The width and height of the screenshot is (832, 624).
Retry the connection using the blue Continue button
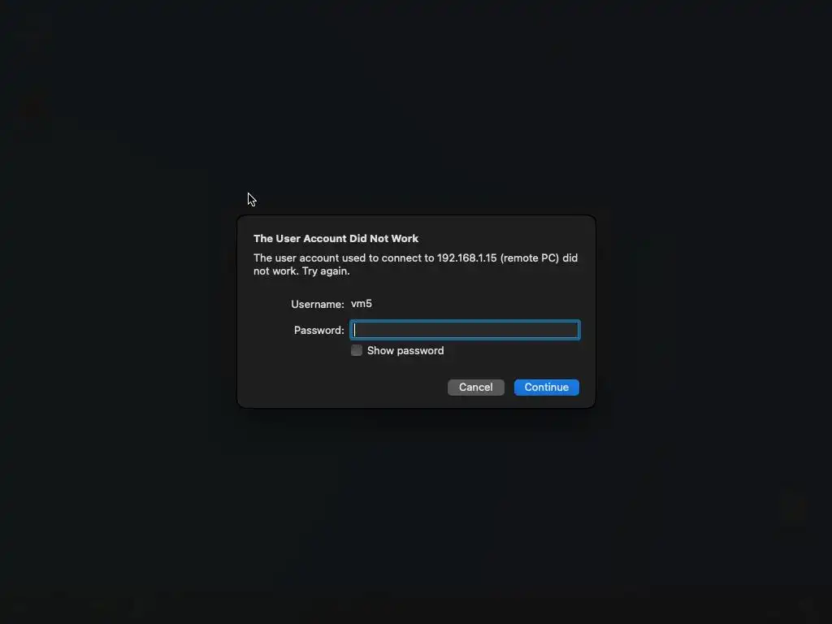pyautogui.click(x=547, y=388)
